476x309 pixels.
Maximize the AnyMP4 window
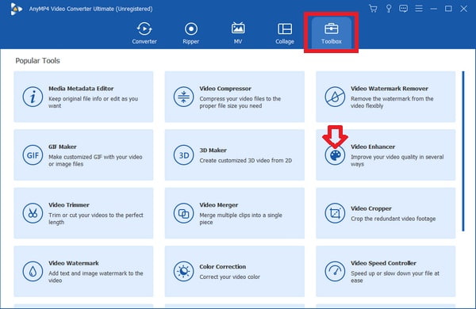point(448,9)
